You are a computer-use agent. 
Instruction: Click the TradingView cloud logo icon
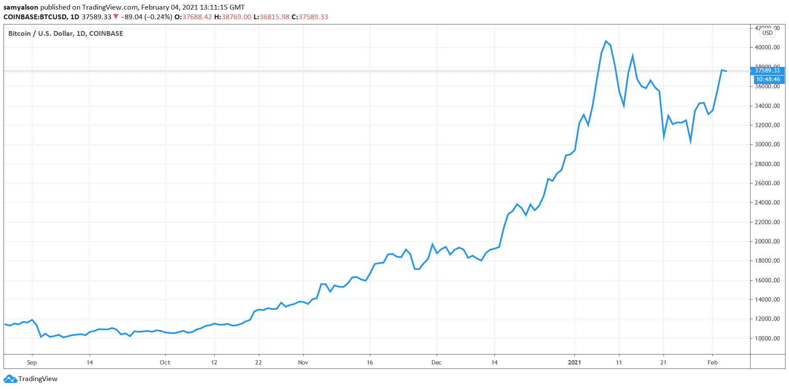(10, 379)
